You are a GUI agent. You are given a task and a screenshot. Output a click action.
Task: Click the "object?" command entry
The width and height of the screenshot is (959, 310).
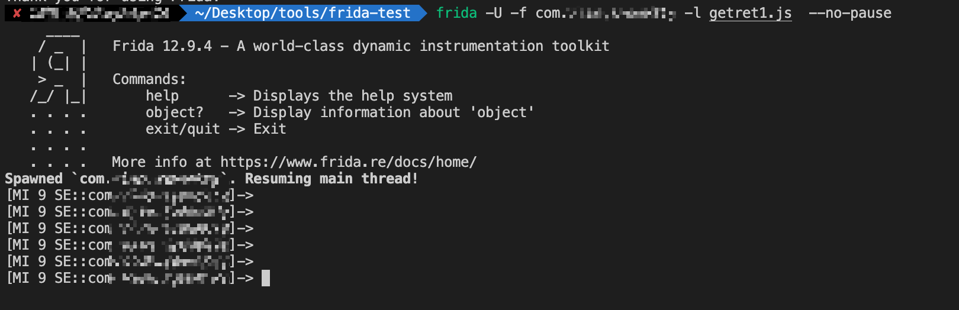point(174,112)
